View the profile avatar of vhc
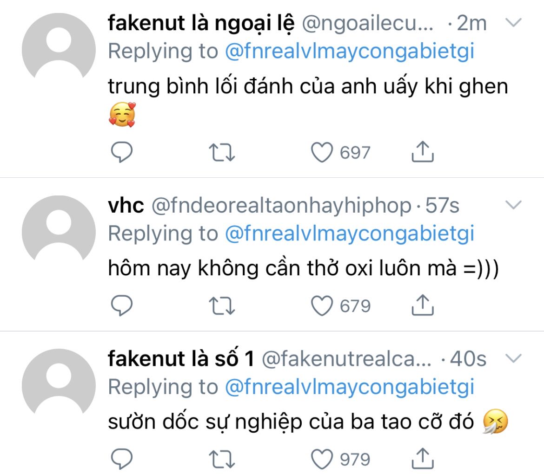 [x=59, y=232]
